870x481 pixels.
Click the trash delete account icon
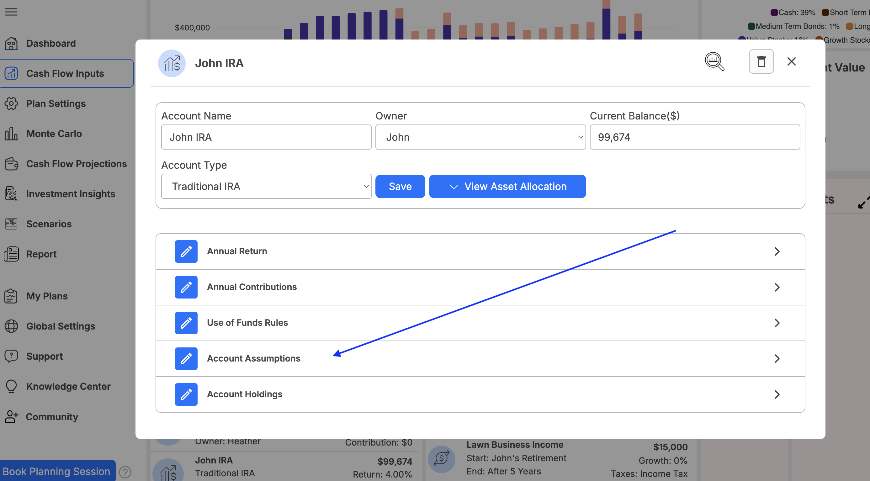(x=761, y=62)
